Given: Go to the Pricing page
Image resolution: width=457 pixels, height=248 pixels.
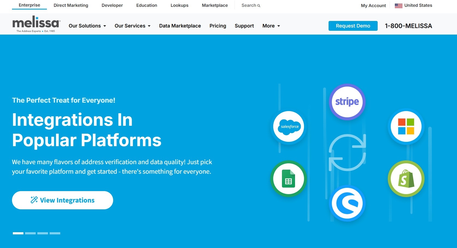Looking at the screenshot, I should point(218,26).
